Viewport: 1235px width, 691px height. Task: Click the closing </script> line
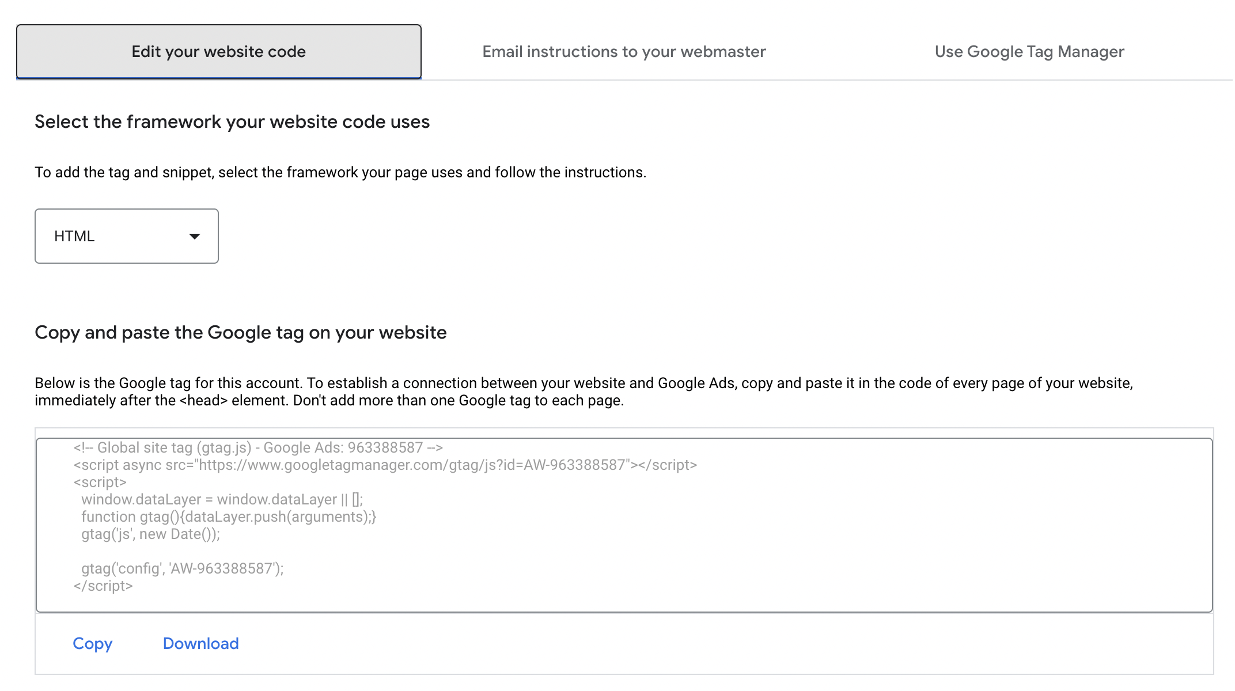pyautogui.click(x=103, y=586)
